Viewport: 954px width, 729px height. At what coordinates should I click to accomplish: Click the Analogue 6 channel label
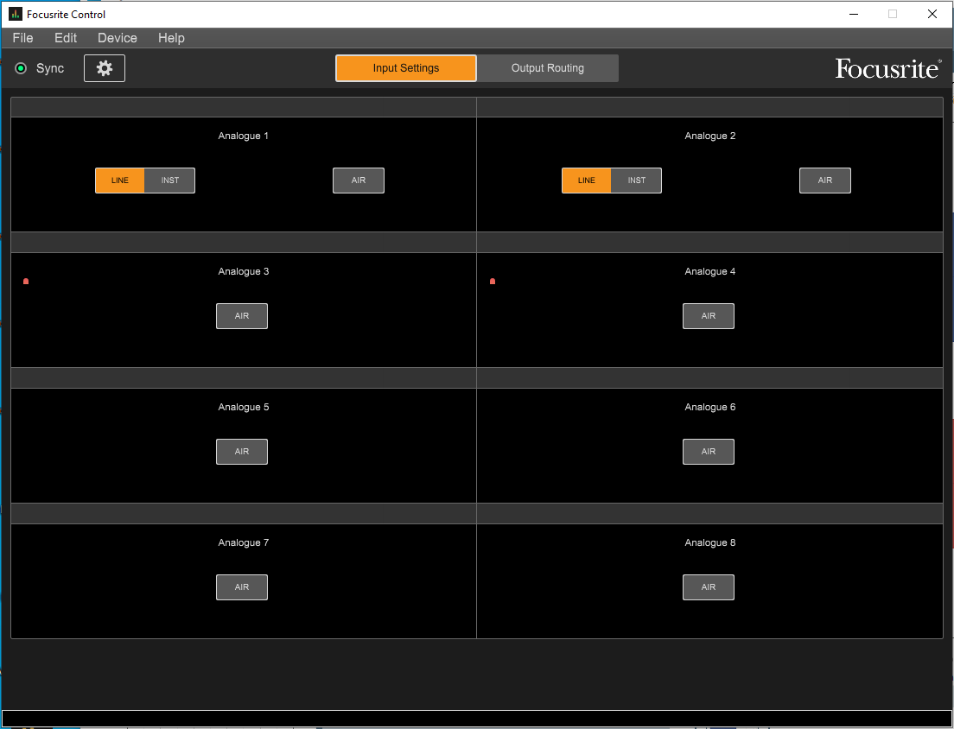point(710,407)
